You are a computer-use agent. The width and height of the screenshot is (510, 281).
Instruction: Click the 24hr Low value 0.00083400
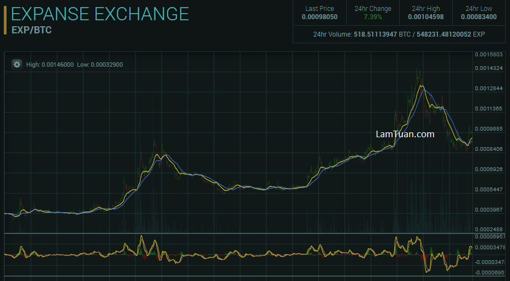[479, 17]
